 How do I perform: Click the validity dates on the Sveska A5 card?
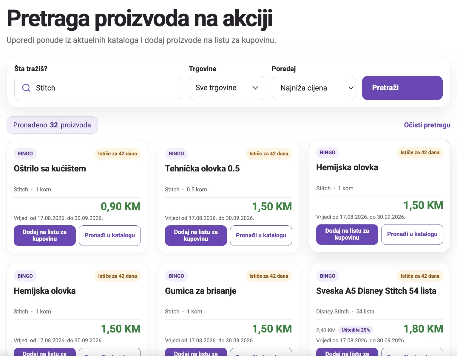pos(361,340)
